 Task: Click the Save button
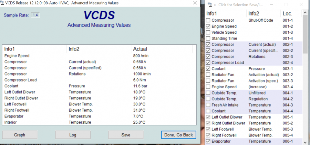click(126, 135)
